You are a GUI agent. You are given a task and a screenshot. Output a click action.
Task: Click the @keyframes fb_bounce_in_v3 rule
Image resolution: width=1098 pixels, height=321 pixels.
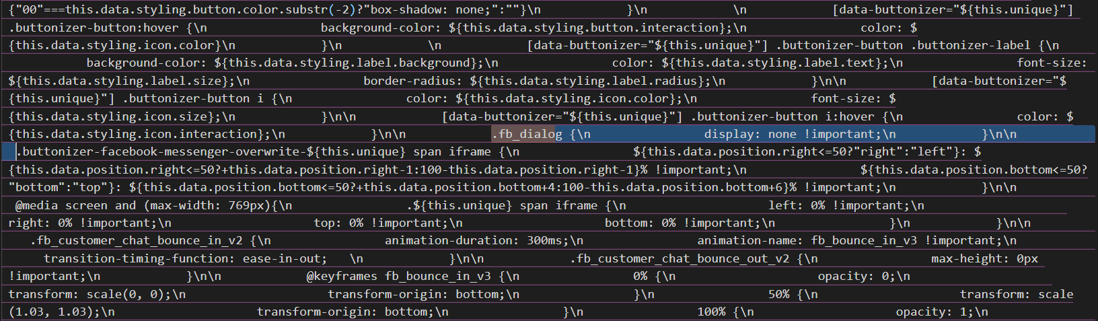click(399, 276)
